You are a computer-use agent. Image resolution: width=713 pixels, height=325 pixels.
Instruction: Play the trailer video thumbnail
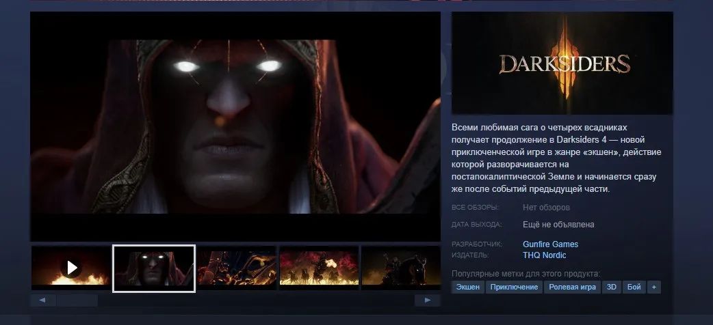pos(70,268)
